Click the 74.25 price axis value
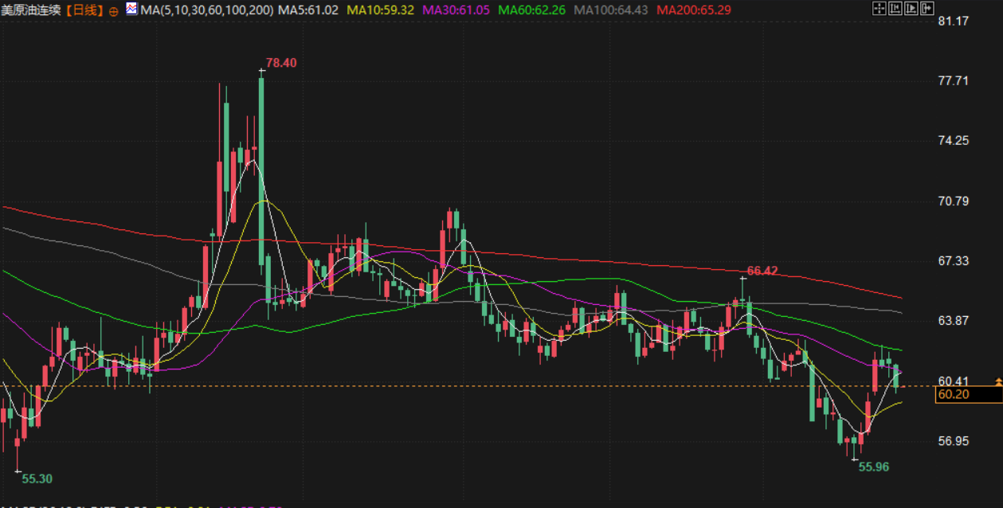The width and height of the screenshot is (1003, 508). pyautogui.click(x=954, y=140)
